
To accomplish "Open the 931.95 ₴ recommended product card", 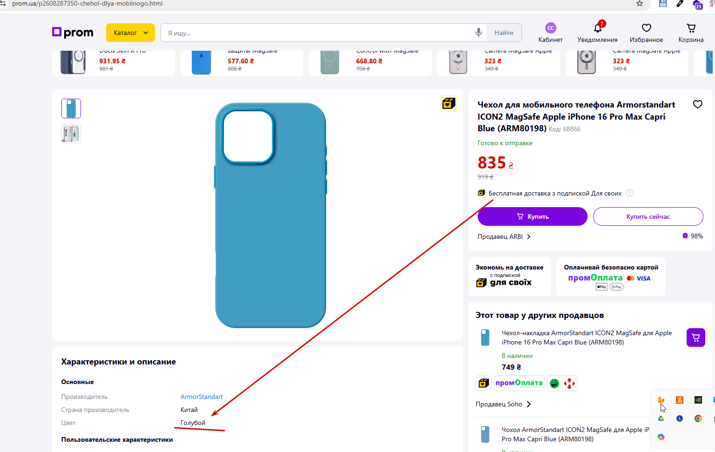I will tap(114, 63).
